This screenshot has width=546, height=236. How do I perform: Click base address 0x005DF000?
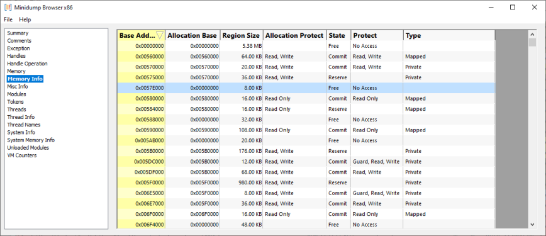pos(141,172)
